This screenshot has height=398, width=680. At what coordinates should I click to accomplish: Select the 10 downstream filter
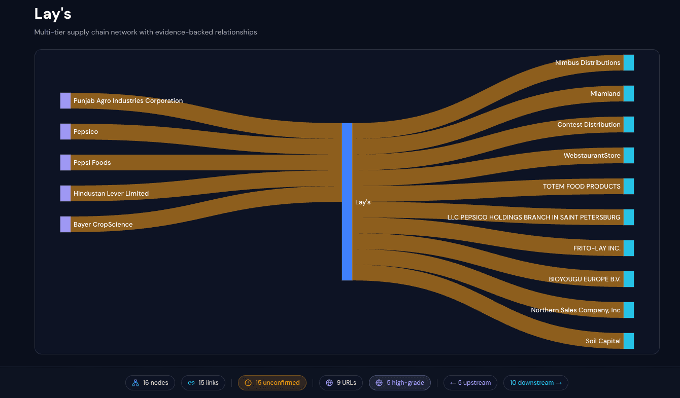click(535, 383)
